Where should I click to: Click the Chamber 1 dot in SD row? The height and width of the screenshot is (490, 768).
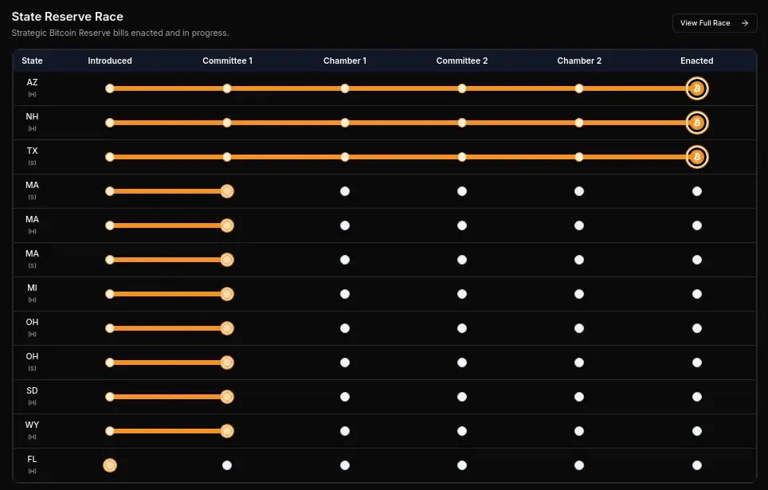click(x=345, y=397)
